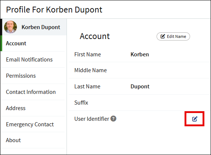Click the Profile For Korben Dupont heading
The image size is (211, 155).
coord(54,10)
